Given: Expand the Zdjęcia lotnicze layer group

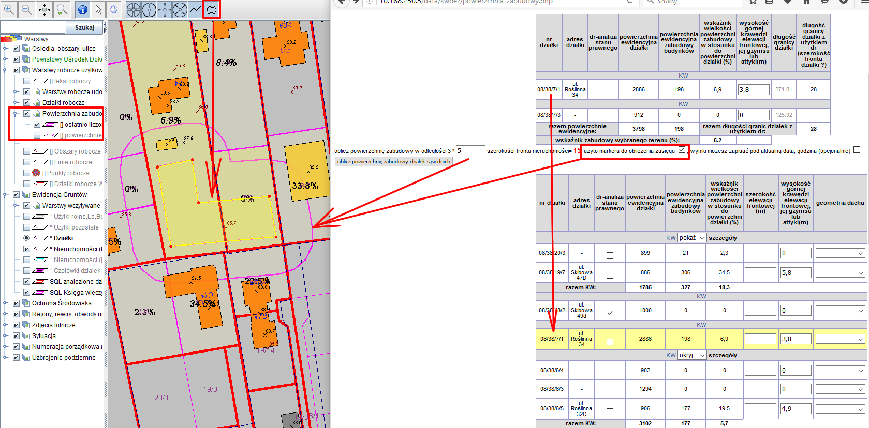Looking at the screenshot, I should point(6,325).
